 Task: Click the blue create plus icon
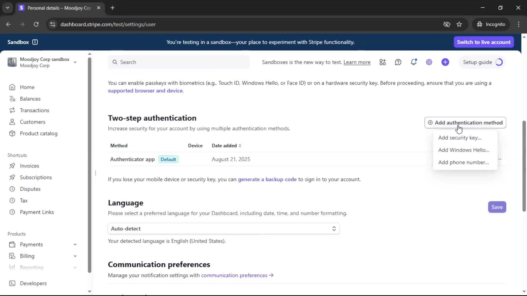(x=445, y=62)
